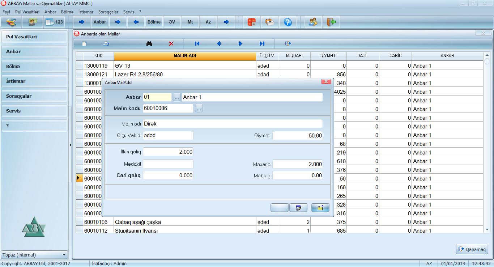Click the Bölmə toolbar button
This screenshot has width=494, height=267.
(154, 22)
